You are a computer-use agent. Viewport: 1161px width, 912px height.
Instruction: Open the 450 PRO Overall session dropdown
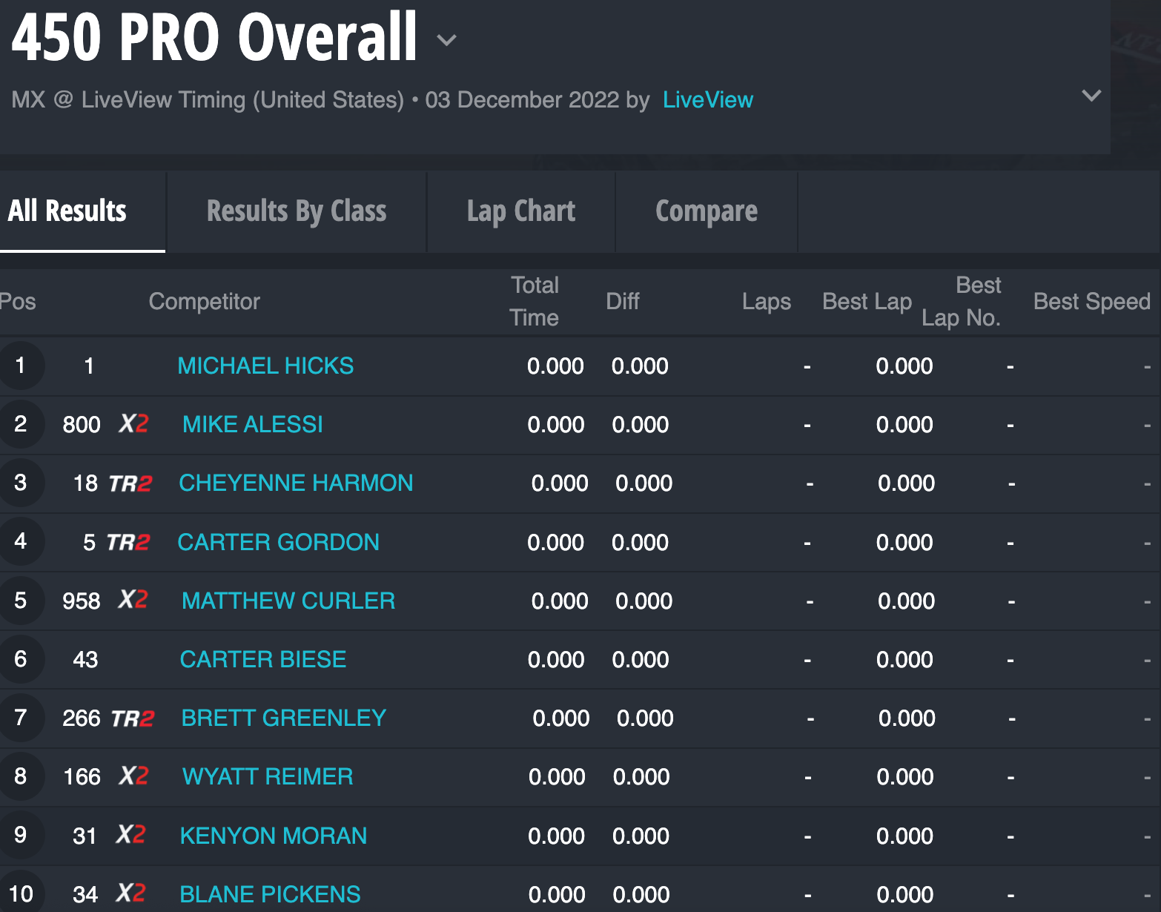tap(446, 40)
